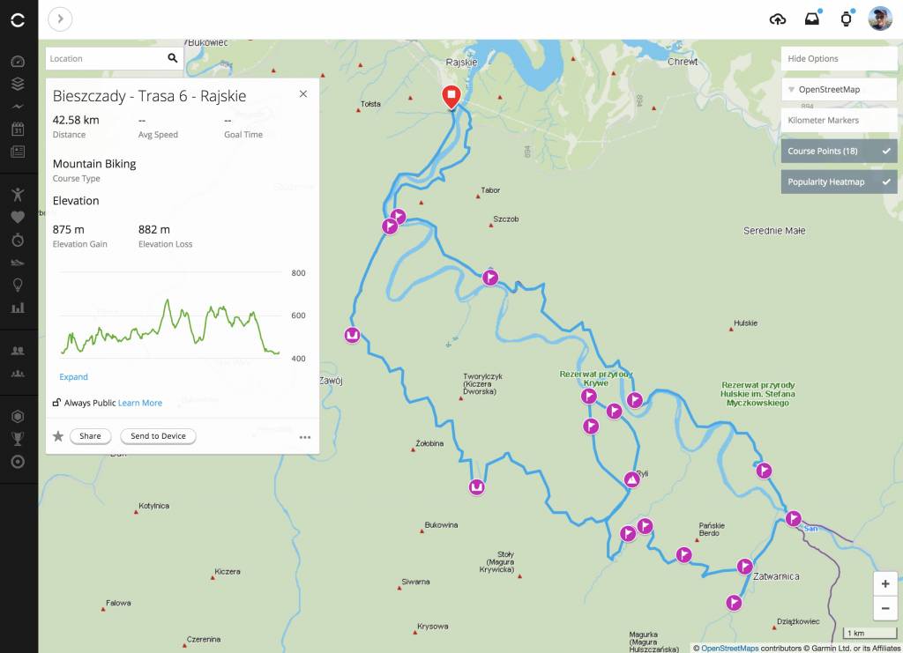Open the calendar icon in the sidebar

(18, 129)
